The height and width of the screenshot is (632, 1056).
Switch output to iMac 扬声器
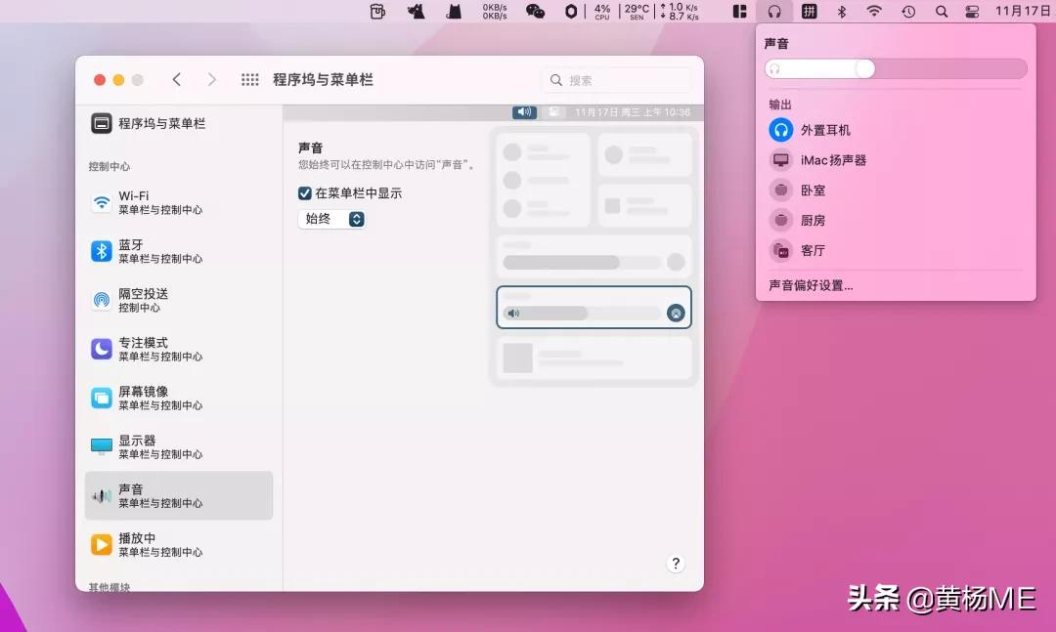pyautogui.click(x=834, y=159)
